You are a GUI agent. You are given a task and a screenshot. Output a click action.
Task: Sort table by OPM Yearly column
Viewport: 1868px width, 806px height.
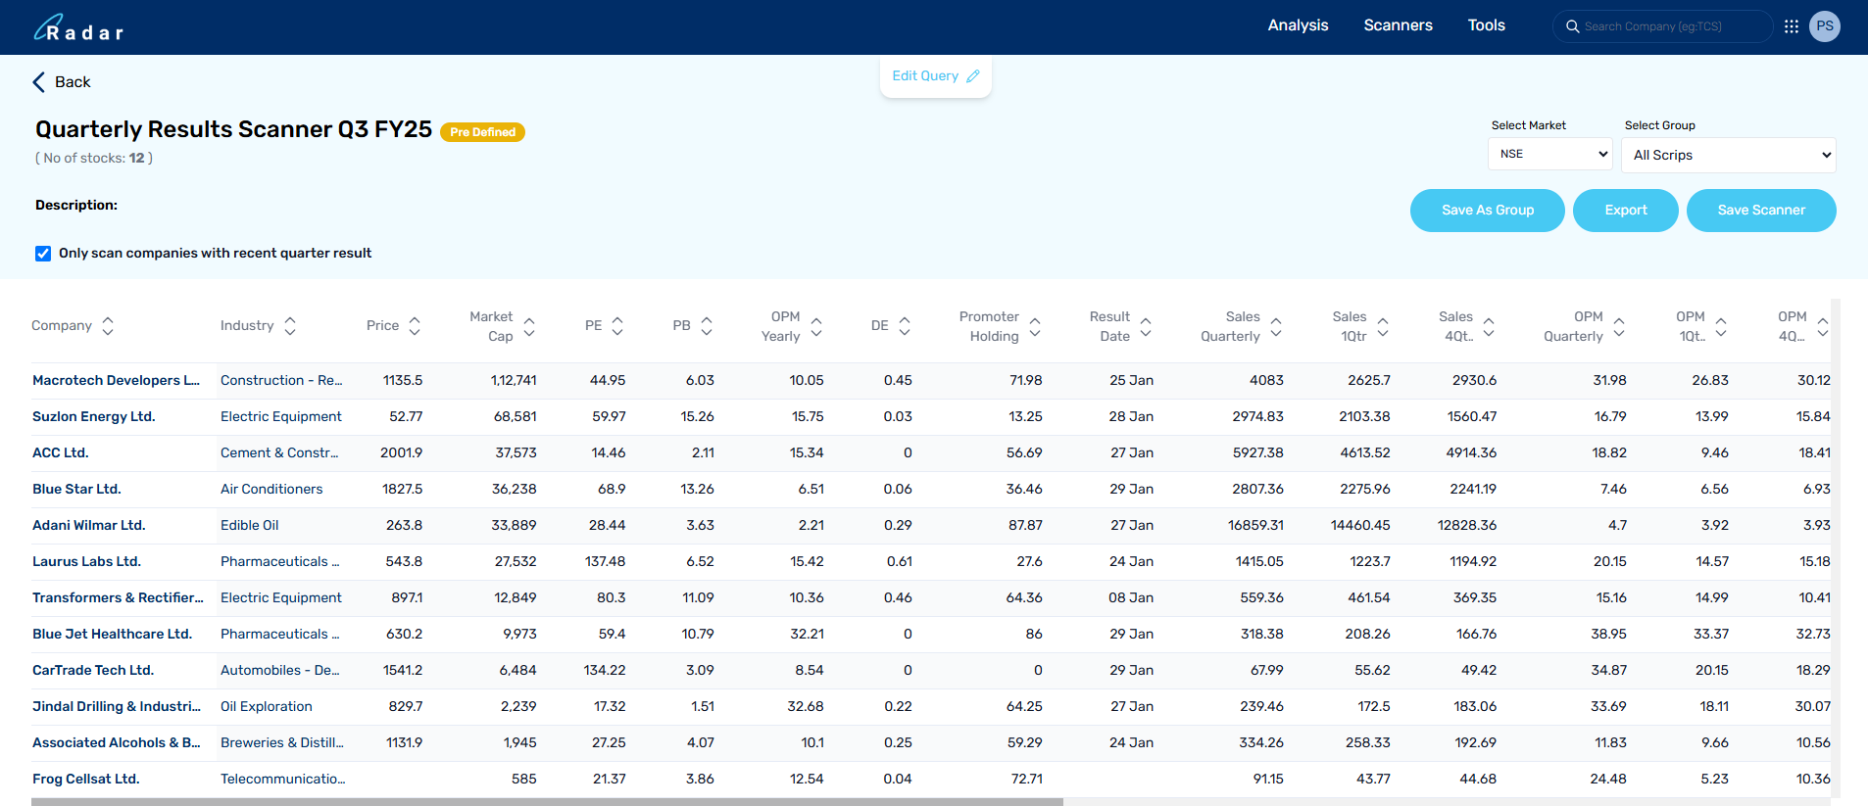coord(816,326)
